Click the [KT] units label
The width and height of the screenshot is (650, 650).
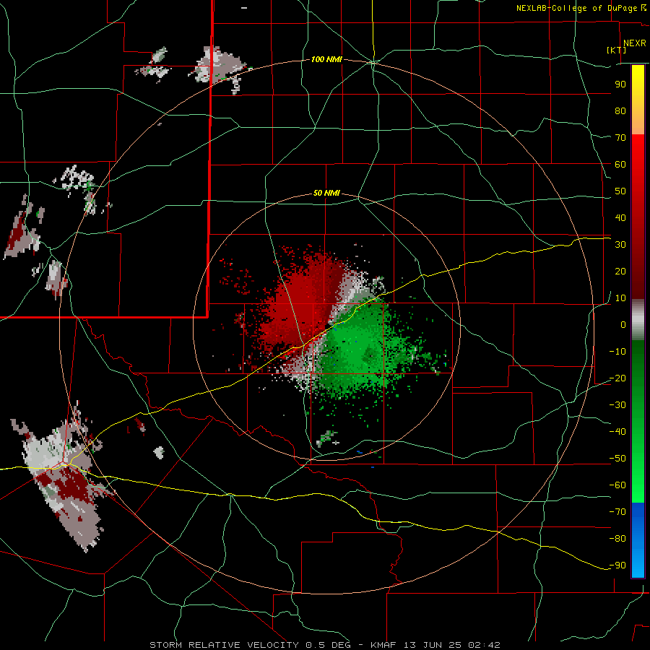(x=617, y=50)
